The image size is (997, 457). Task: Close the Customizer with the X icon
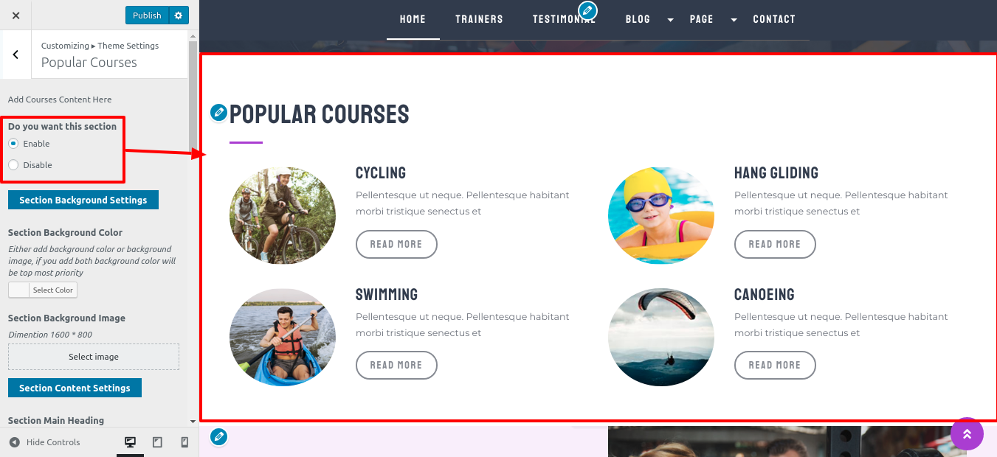pos(16,15)
